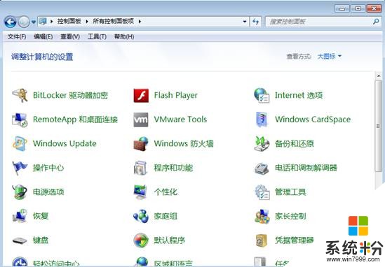The image size is (385, 267).
Task: Open the 文件(F) menu
Action: (x=17, y=37)
